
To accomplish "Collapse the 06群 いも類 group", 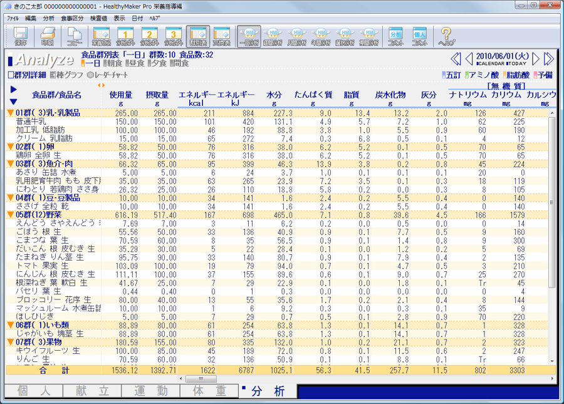I will pos(11,325).
